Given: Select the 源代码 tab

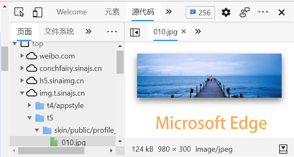Looking at the screenshot, I should (x=143, y=12).
